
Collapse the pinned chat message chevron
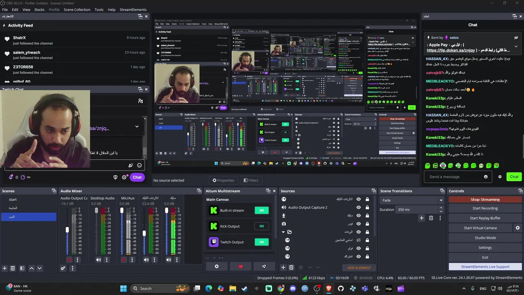516,46
